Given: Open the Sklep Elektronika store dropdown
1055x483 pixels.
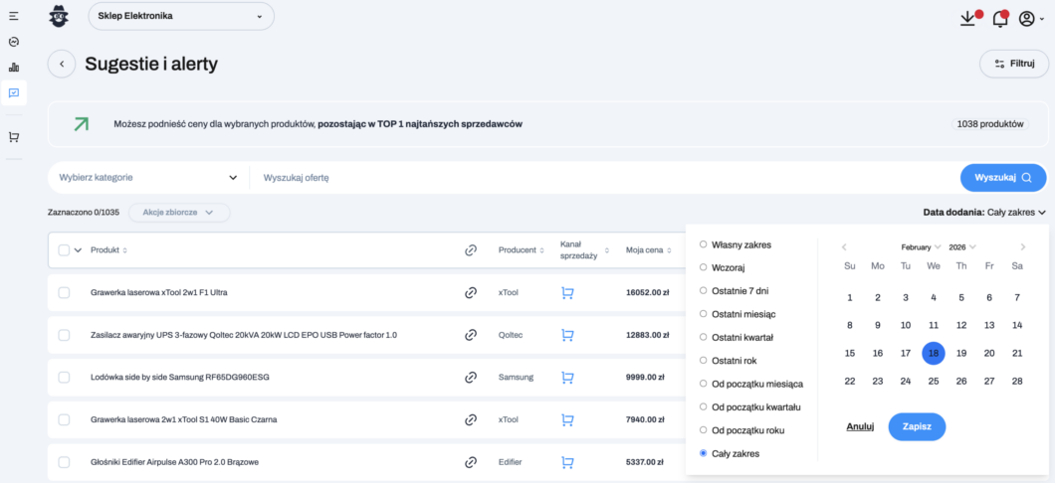Looking at the screenshot, I should [x=181, y=16].
